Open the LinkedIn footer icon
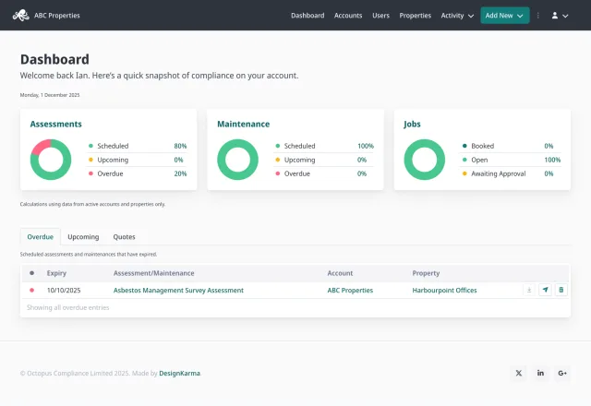Image resolution: width=591 pixels, height=406 pixels. pyautogui.click(x=540, y=373)
